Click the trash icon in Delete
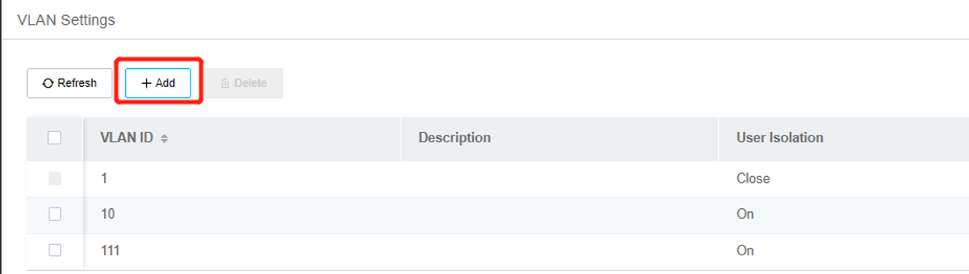This screenshot has width=969, height=274. pyautogui.click(x=225, y=83)
